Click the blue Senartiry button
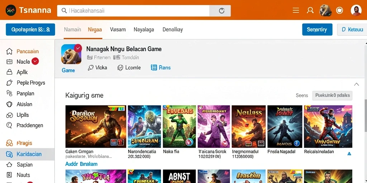367x183 pixels. pyautogui.click(x=317, y=30)
